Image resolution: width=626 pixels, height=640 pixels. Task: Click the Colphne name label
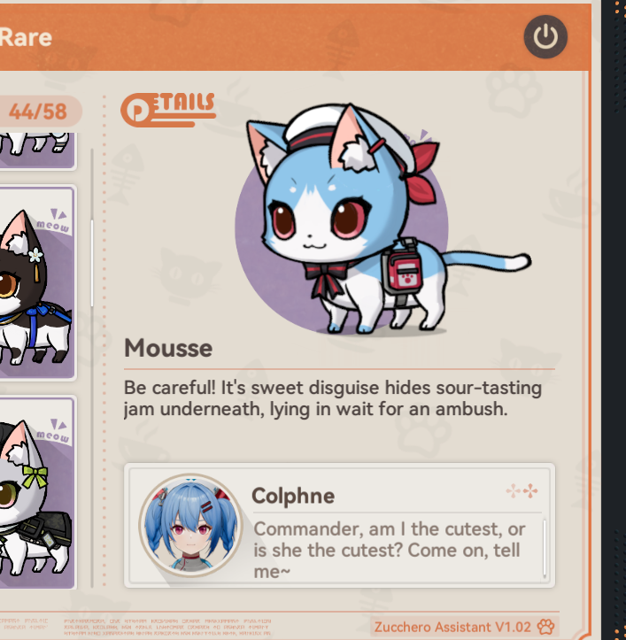click(293, 496)
